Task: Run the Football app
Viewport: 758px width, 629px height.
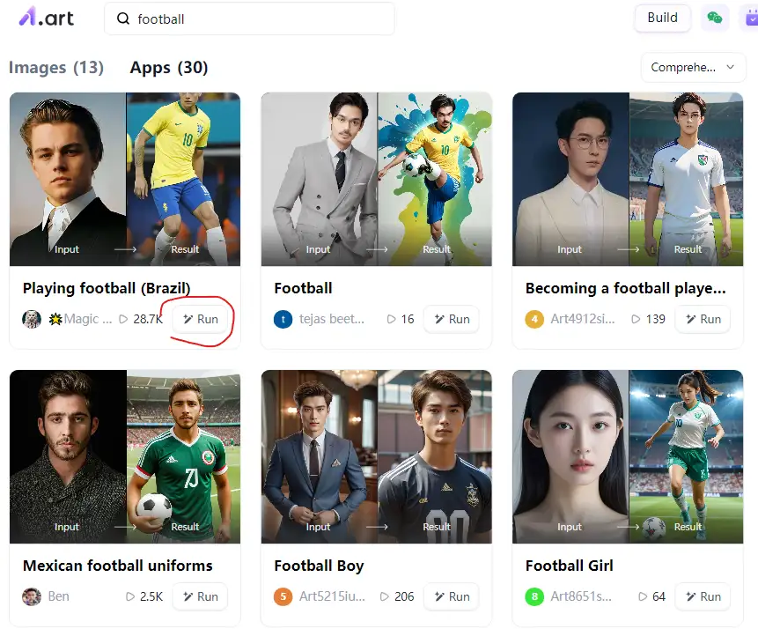Action: 452,319
